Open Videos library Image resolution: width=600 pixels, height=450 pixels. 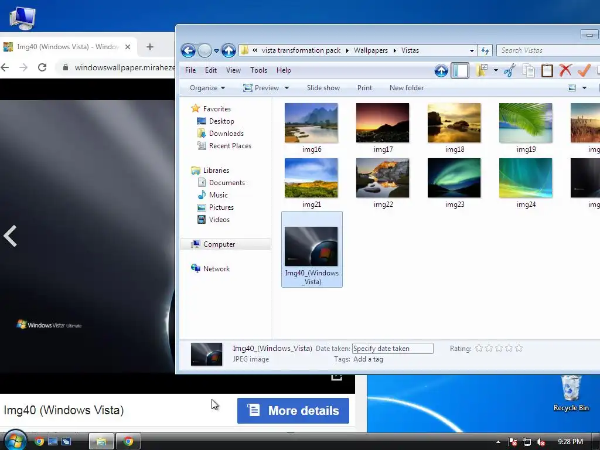[219, 220]
